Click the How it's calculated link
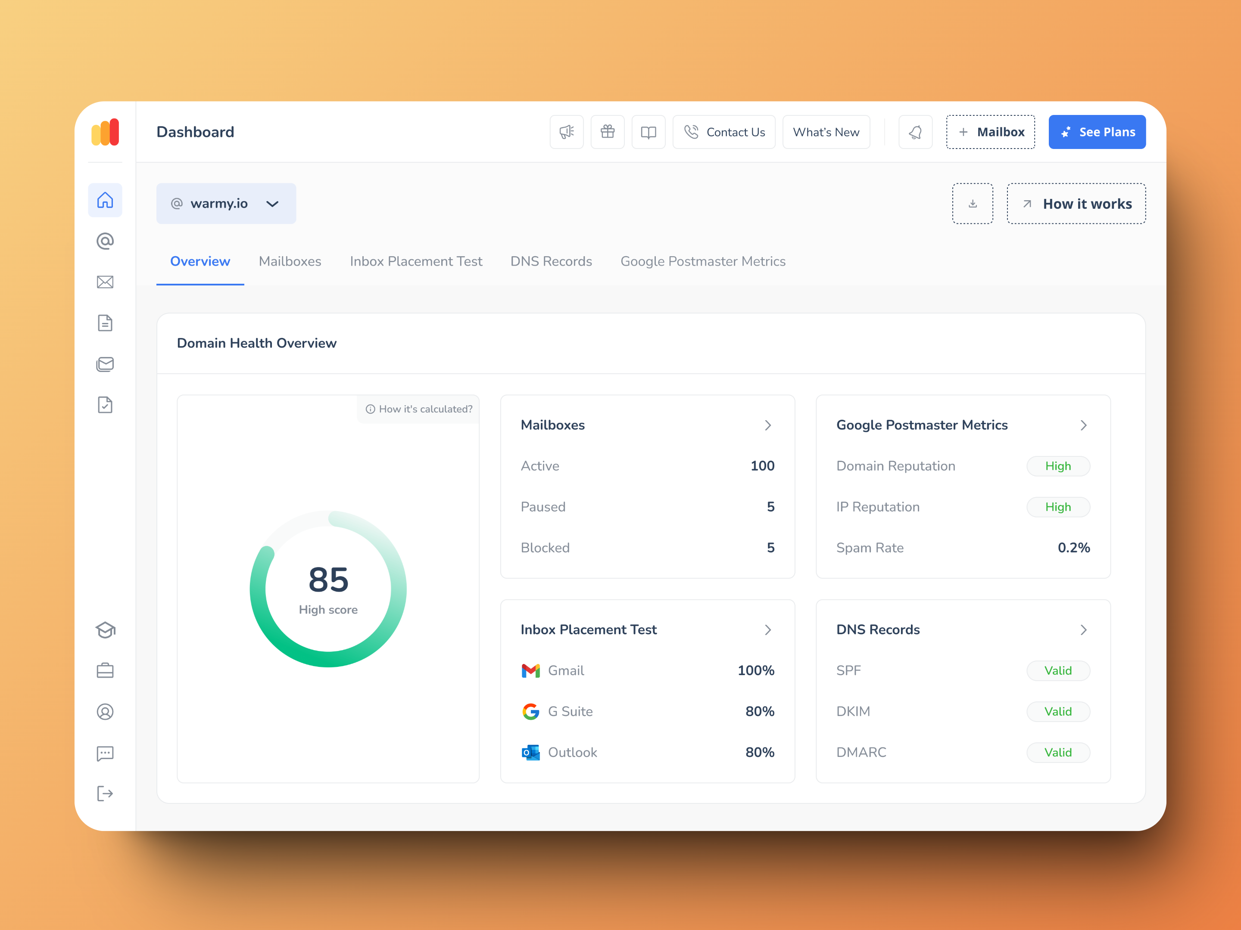This screenshot has width=1241, height=930. [x=419, y=409]
